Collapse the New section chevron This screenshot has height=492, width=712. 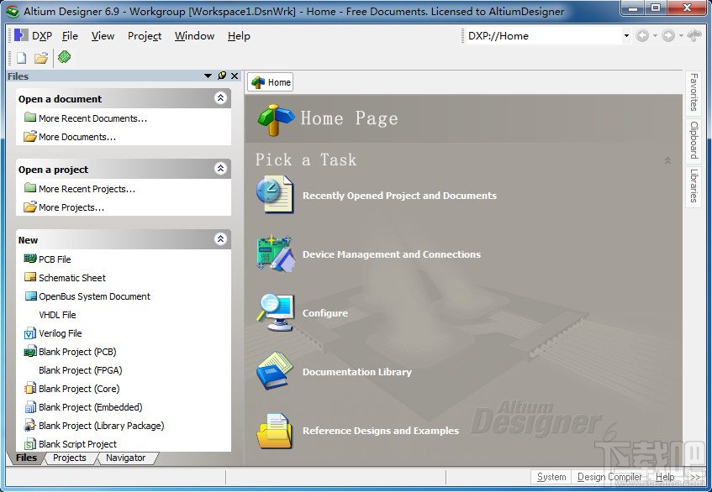click(221, 239)
